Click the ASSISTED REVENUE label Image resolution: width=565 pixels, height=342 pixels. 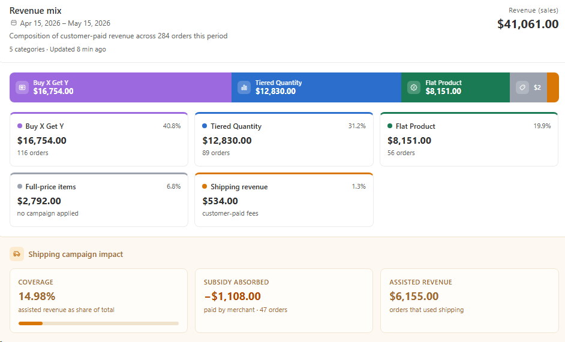tap(420, 282)
